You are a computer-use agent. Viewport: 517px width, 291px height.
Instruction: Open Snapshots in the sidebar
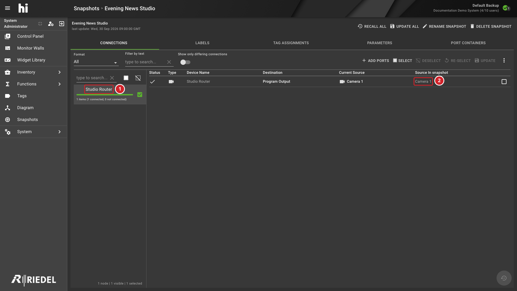pyautogui.click(x=33, y=120)
